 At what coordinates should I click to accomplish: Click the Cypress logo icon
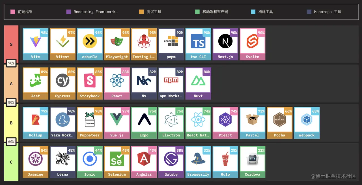(x=63, y=81)
